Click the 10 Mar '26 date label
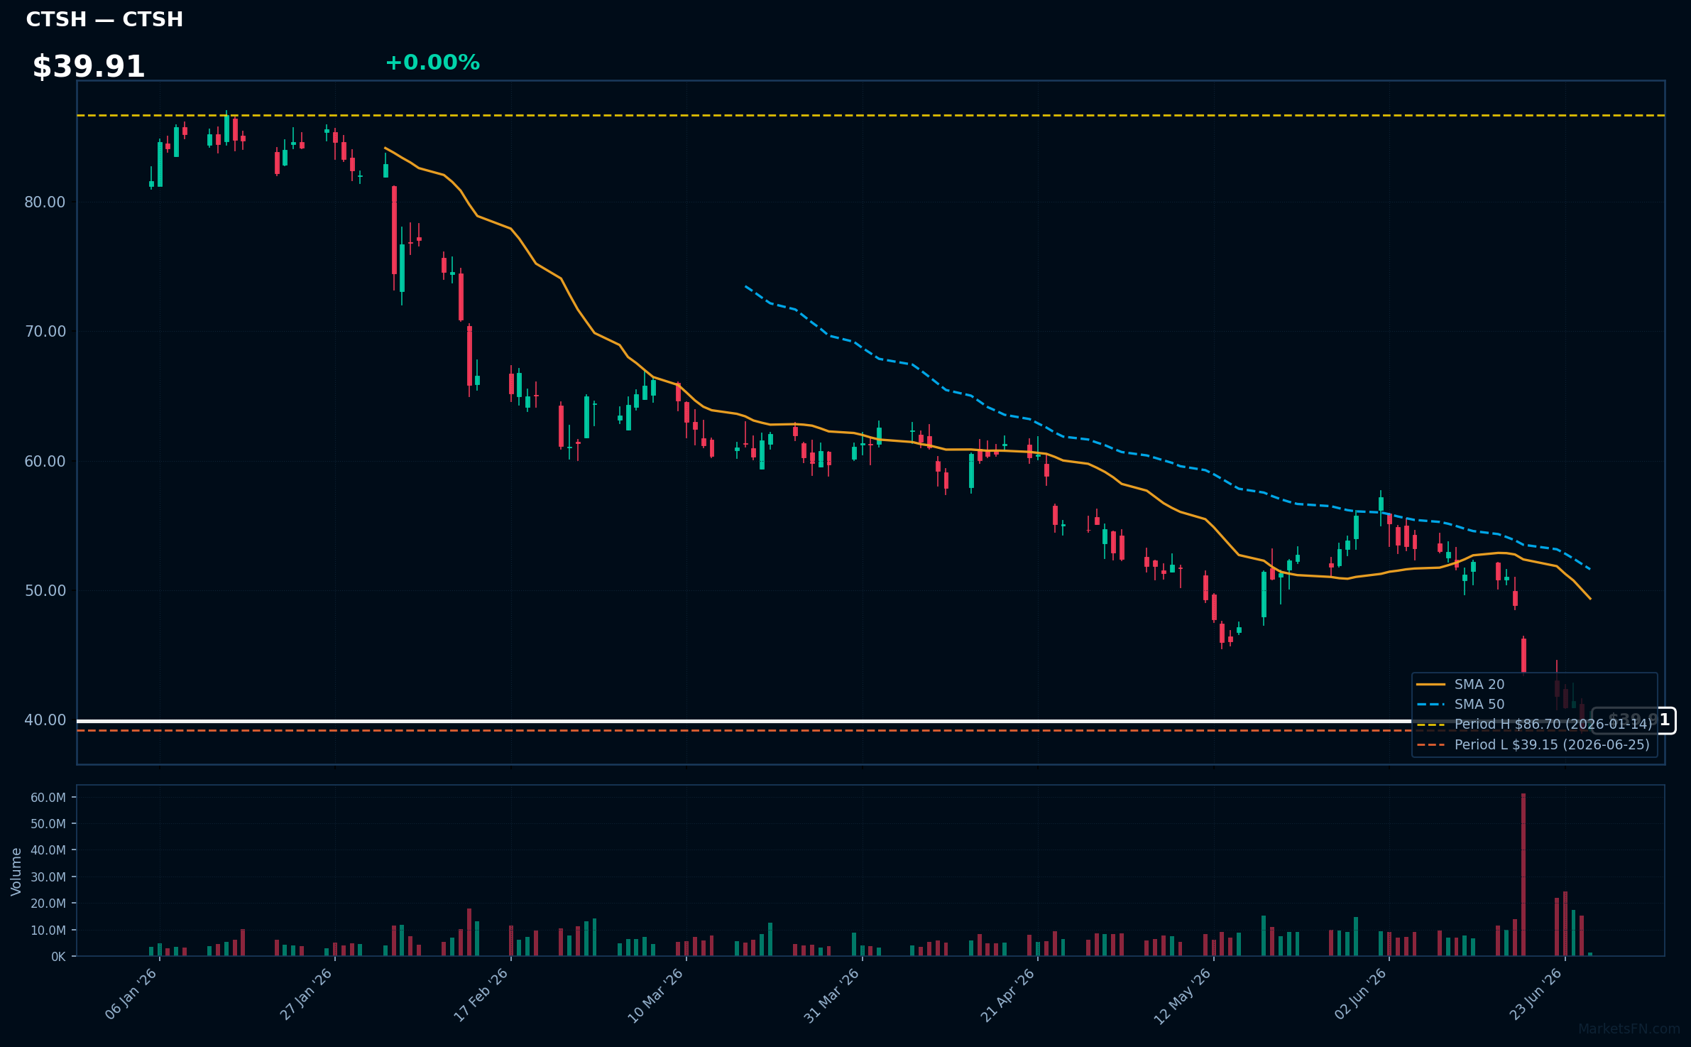This screenshot has width=1691, height=1047. (x=657, y=994)
